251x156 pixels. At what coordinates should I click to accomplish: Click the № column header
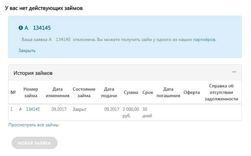(13, 93)
